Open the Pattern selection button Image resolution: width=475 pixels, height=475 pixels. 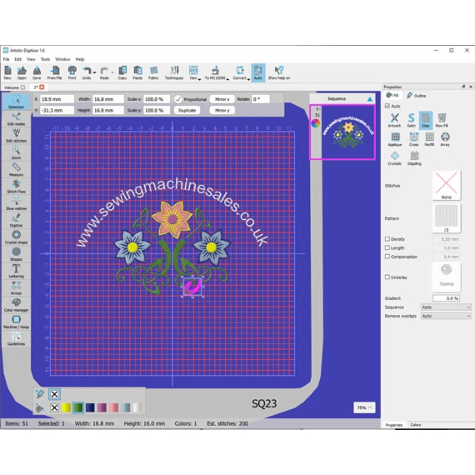point(446,218)
